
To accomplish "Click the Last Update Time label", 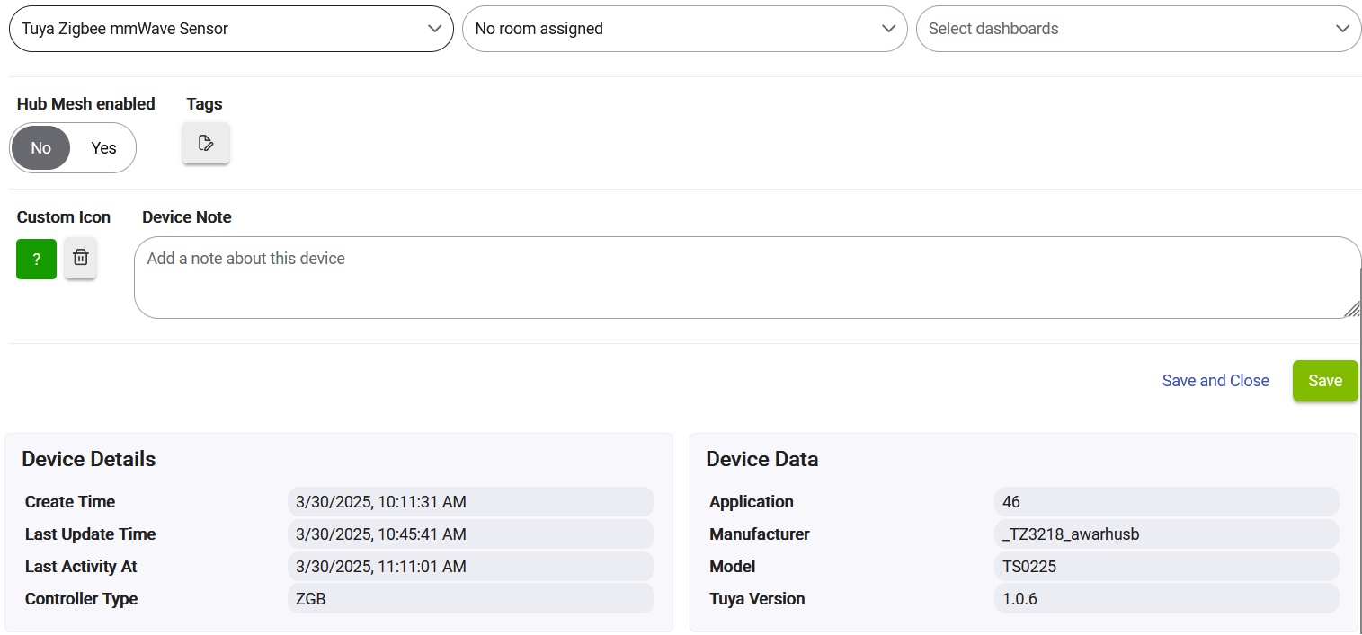I will [91, 534].
